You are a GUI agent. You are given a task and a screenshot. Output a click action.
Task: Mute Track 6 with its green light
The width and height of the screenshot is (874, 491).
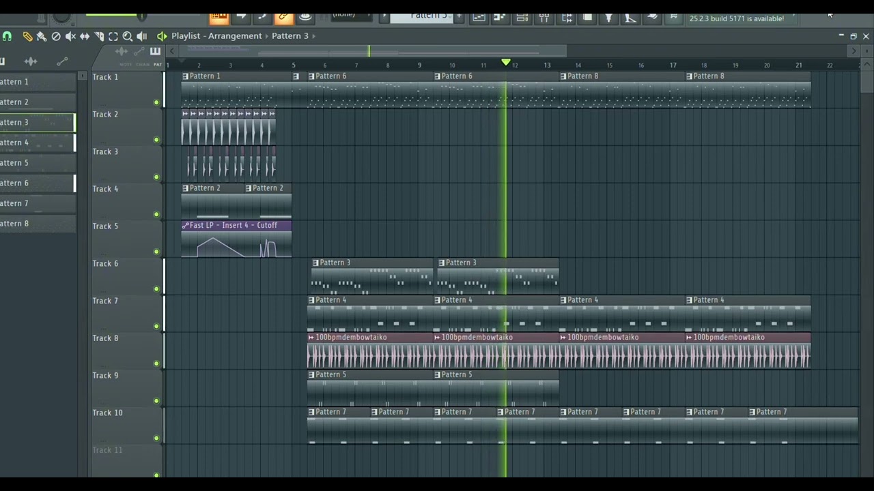coord(156,289)
